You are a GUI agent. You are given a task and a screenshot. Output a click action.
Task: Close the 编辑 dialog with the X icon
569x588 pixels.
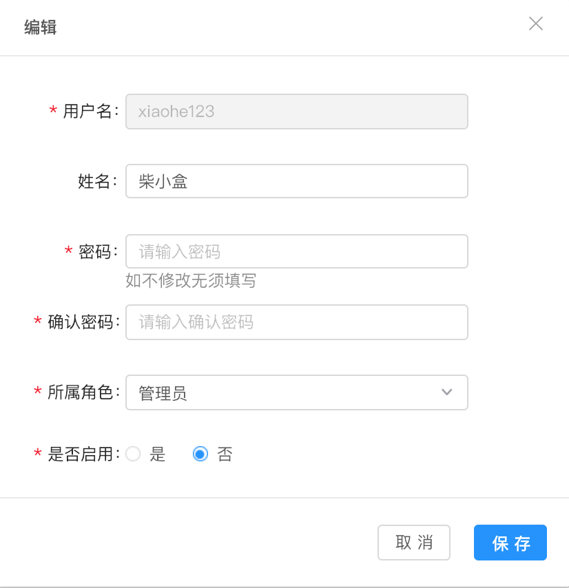point(536,23)
